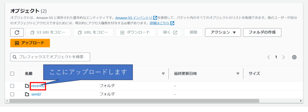The width and height of the screenshot is (308, 112).
Task: Click the refresh objects icon button
Action: click(17, 32)
